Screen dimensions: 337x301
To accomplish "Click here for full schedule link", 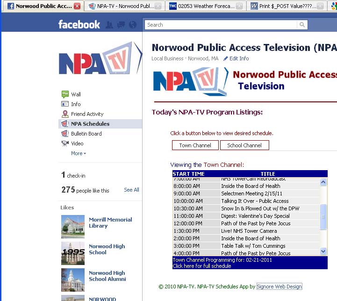I will coord(202,266).
